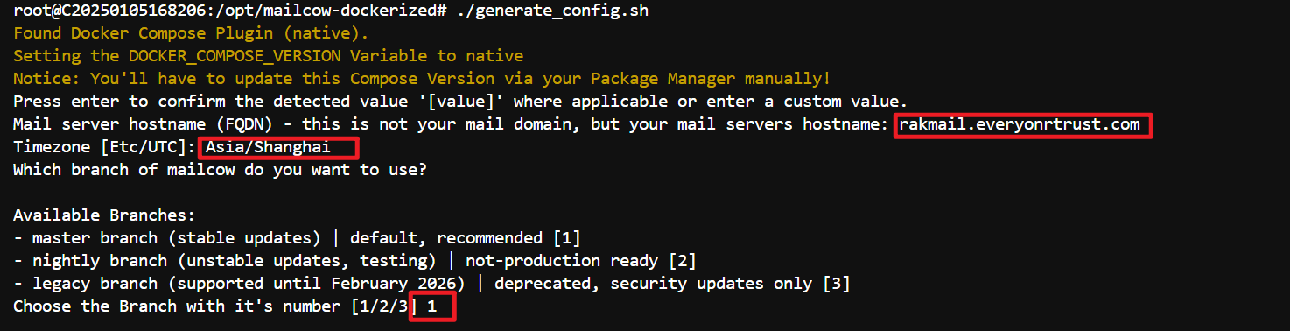Click the 'Found Docker Compose Plugin' line
Image resolution: width=1290 pixels, height=331 pixels.
(x=191, y=33)
